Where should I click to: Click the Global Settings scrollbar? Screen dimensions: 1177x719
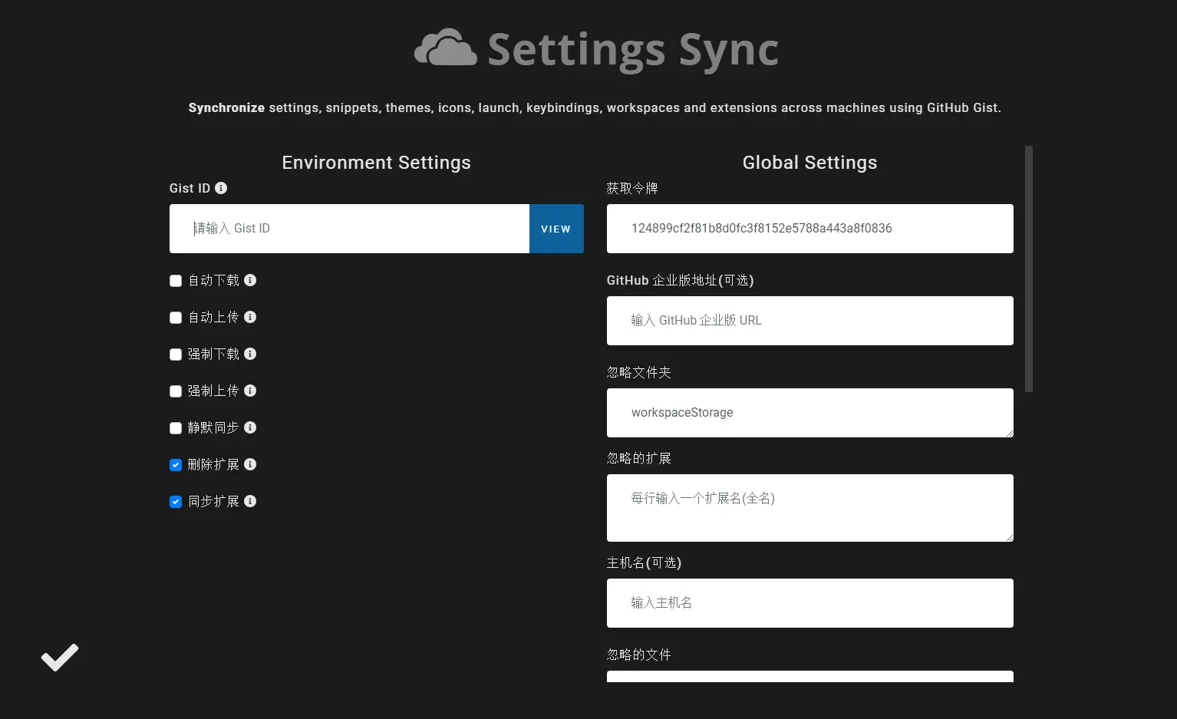click(x=1029, y=269)
